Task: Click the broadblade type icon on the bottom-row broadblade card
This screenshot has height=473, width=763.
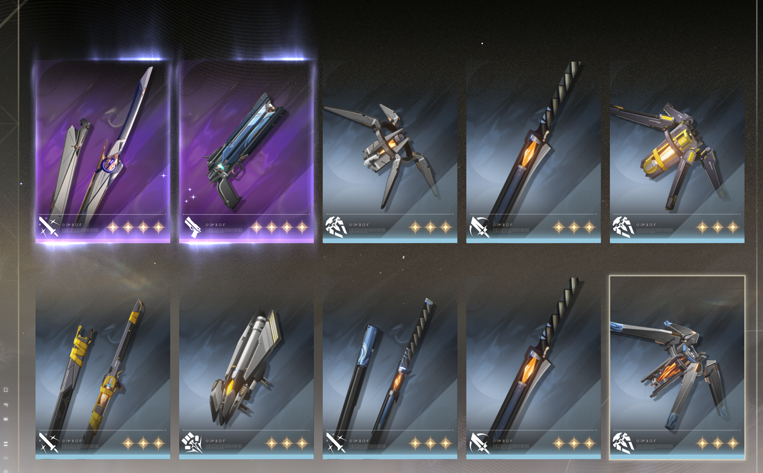Action: pos(480,442)
